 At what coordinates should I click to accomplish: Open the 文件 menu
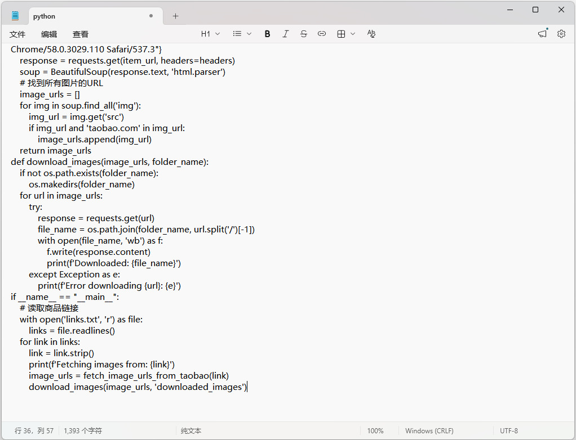point(17,34)
